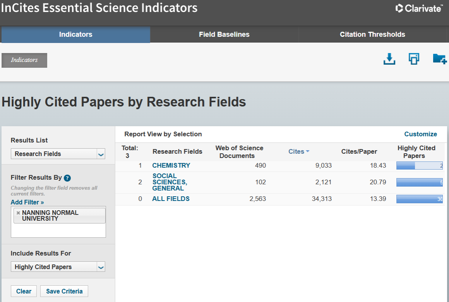Screen dimensions: 449x302
Task: Click inside the filter list box
Action: 58,230
